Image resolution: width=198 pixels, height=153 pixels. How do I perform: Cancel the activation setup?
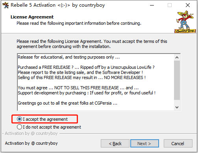pyautogui.click(x=178, y=144)
